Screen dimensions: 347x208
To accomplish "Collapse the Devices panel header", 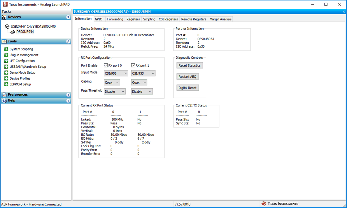I will point(68,17).
